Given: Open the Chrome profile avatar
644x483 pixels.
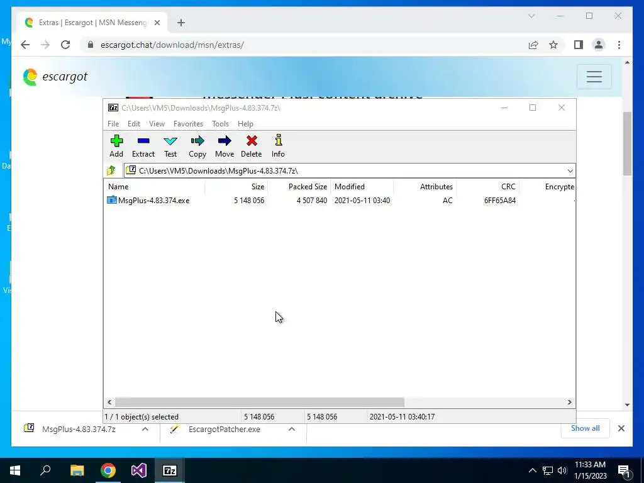Looking at the screenshot, I should click(x=599, y=45).
